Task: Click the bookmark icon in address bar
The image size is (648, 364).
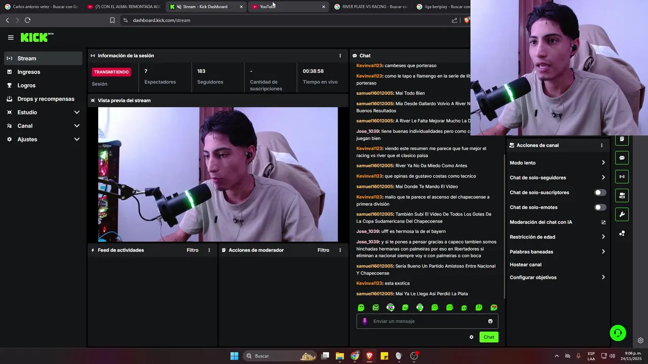Action: tap(112, 20)
